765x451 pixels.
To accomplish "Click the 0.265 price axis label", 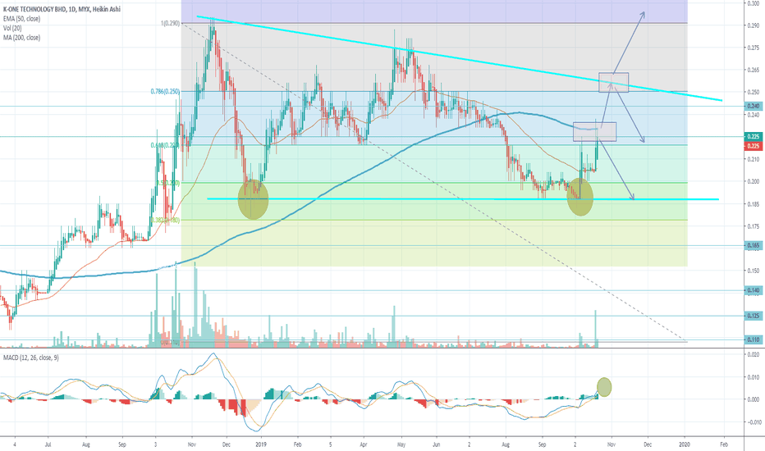I will click(754, 71).
